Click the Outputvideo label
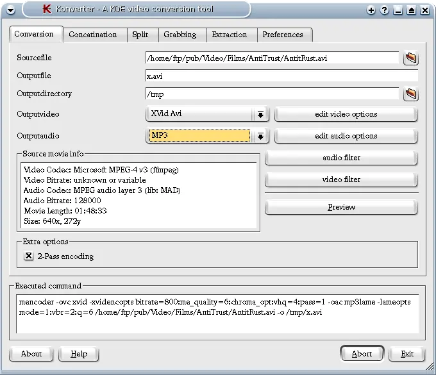 pyautogui.click(x=38, y=114)
